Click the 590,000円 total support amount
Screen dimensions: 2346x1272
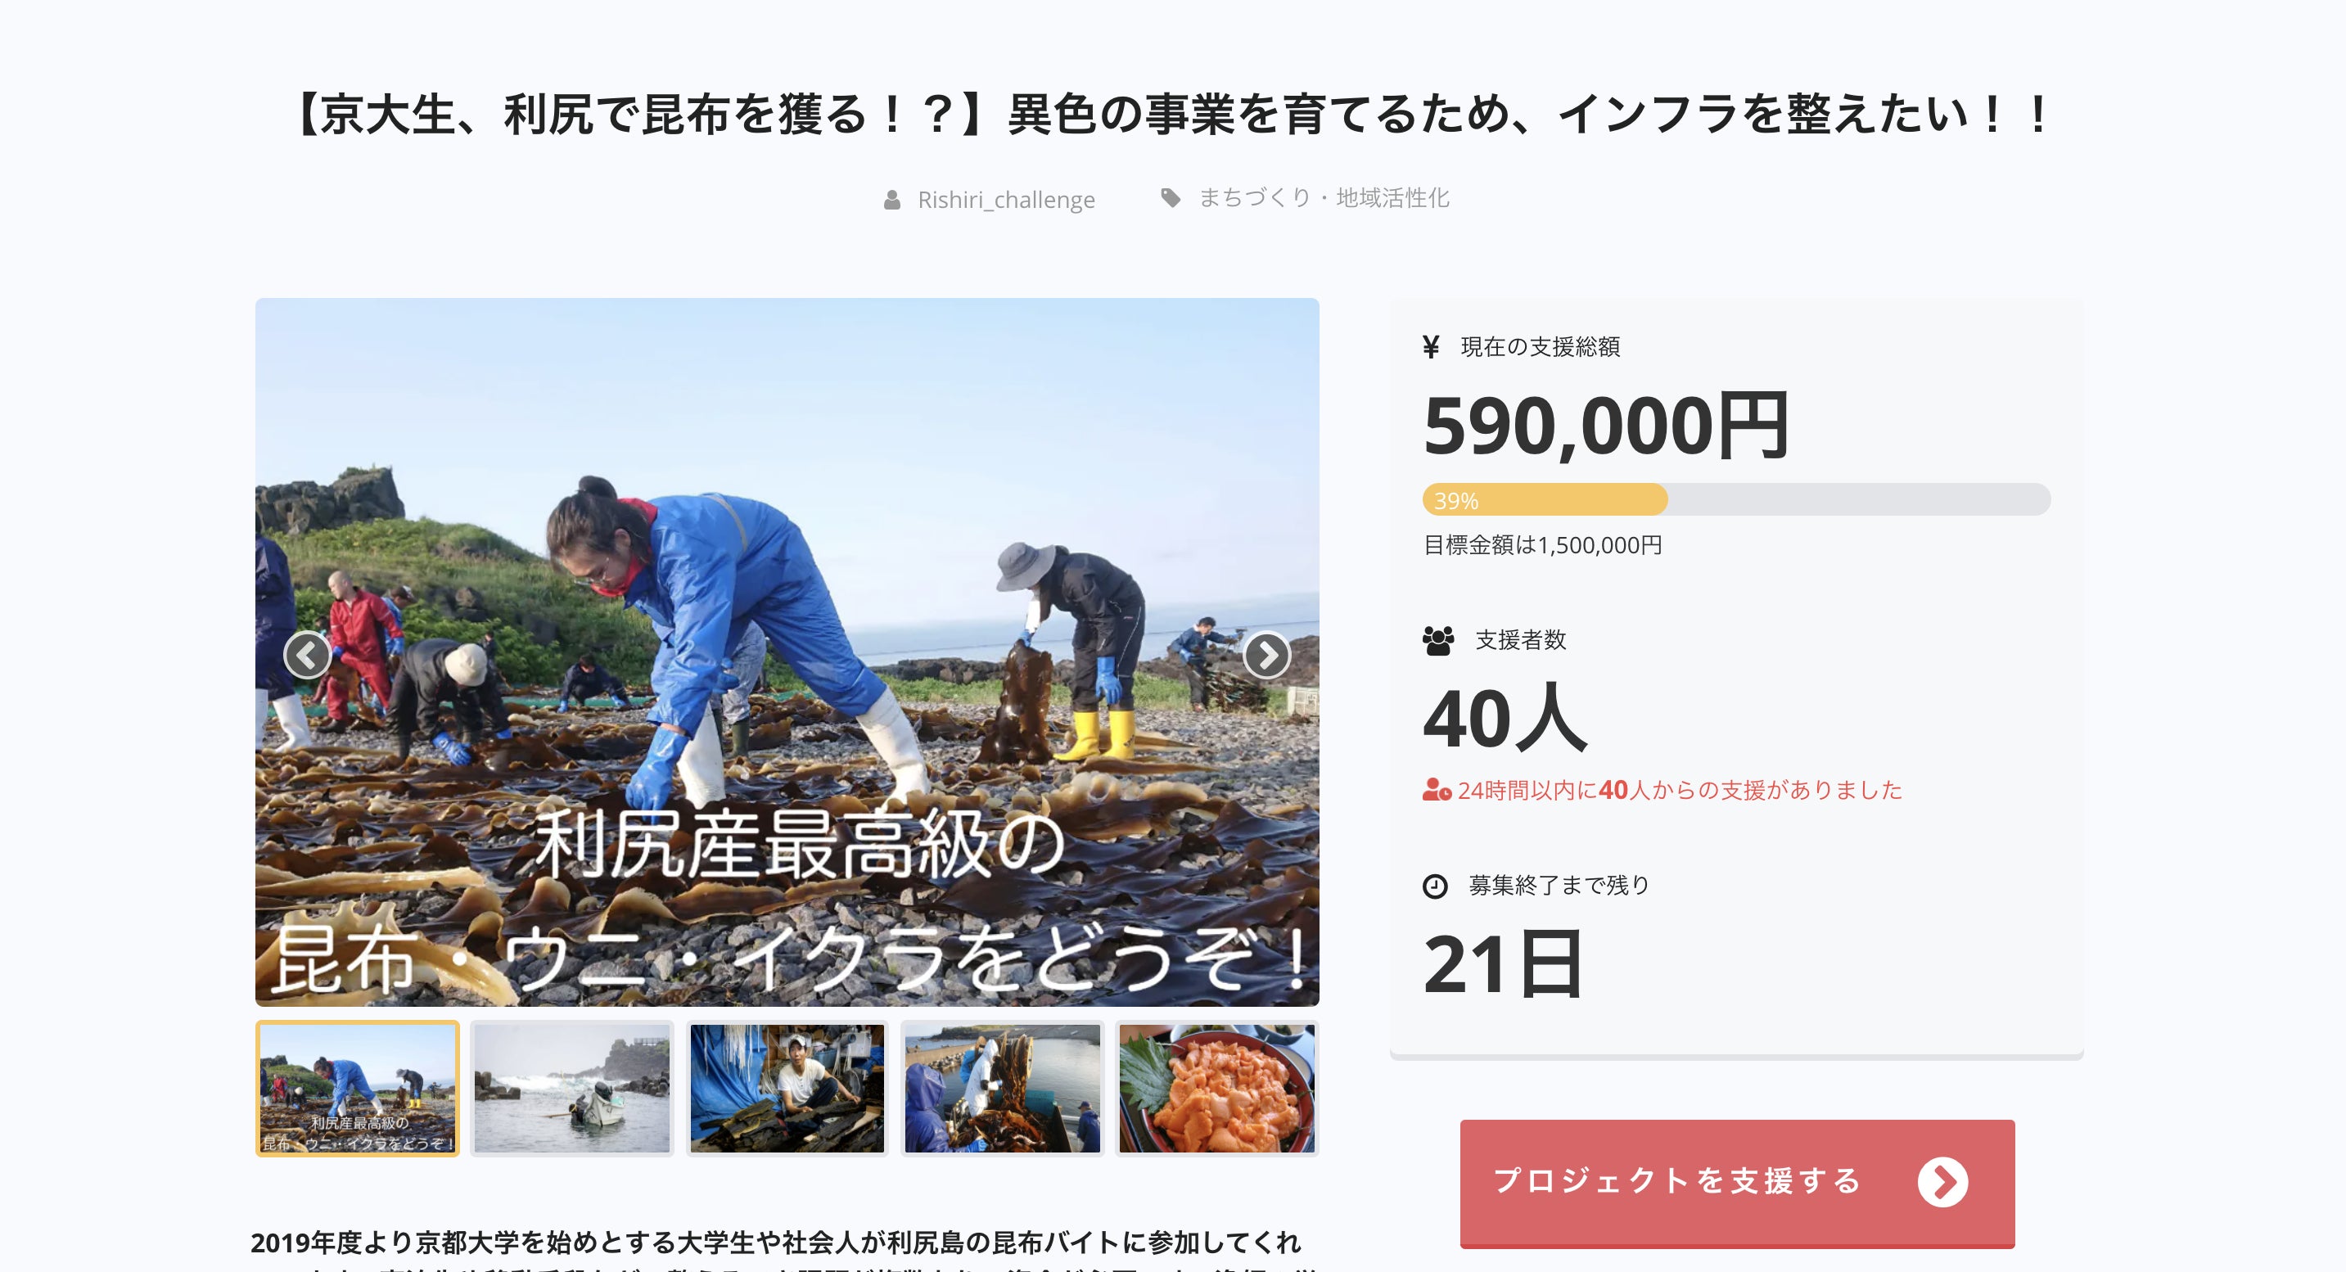1605,425
